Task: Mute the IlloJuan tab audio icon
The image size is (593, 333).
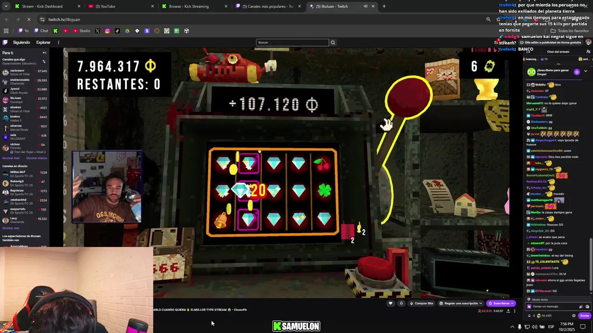Action: click(x=366, y=6)
